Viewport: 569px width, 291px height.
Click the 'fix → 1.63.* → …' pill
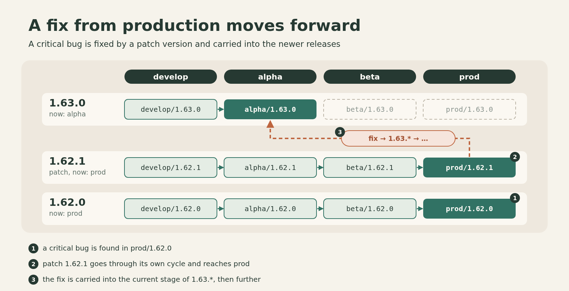[x=398, y=138]
